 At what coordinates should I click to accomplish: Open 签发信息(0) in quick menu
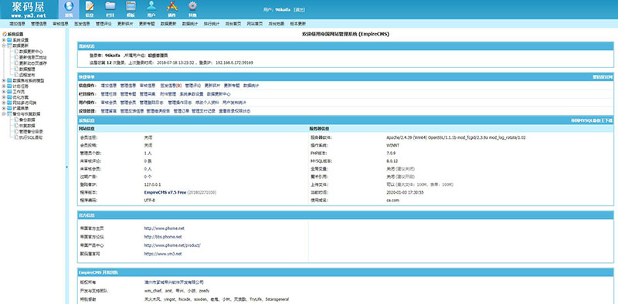171,86
